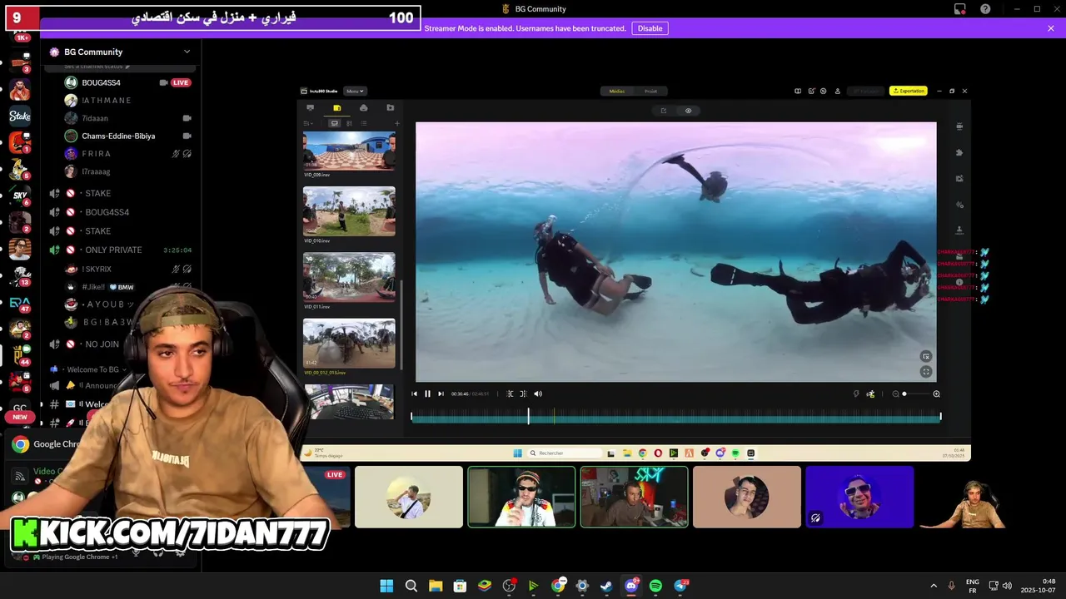
Task: Toggle the edit mode icon above the viewer
Action: (664, 111)
